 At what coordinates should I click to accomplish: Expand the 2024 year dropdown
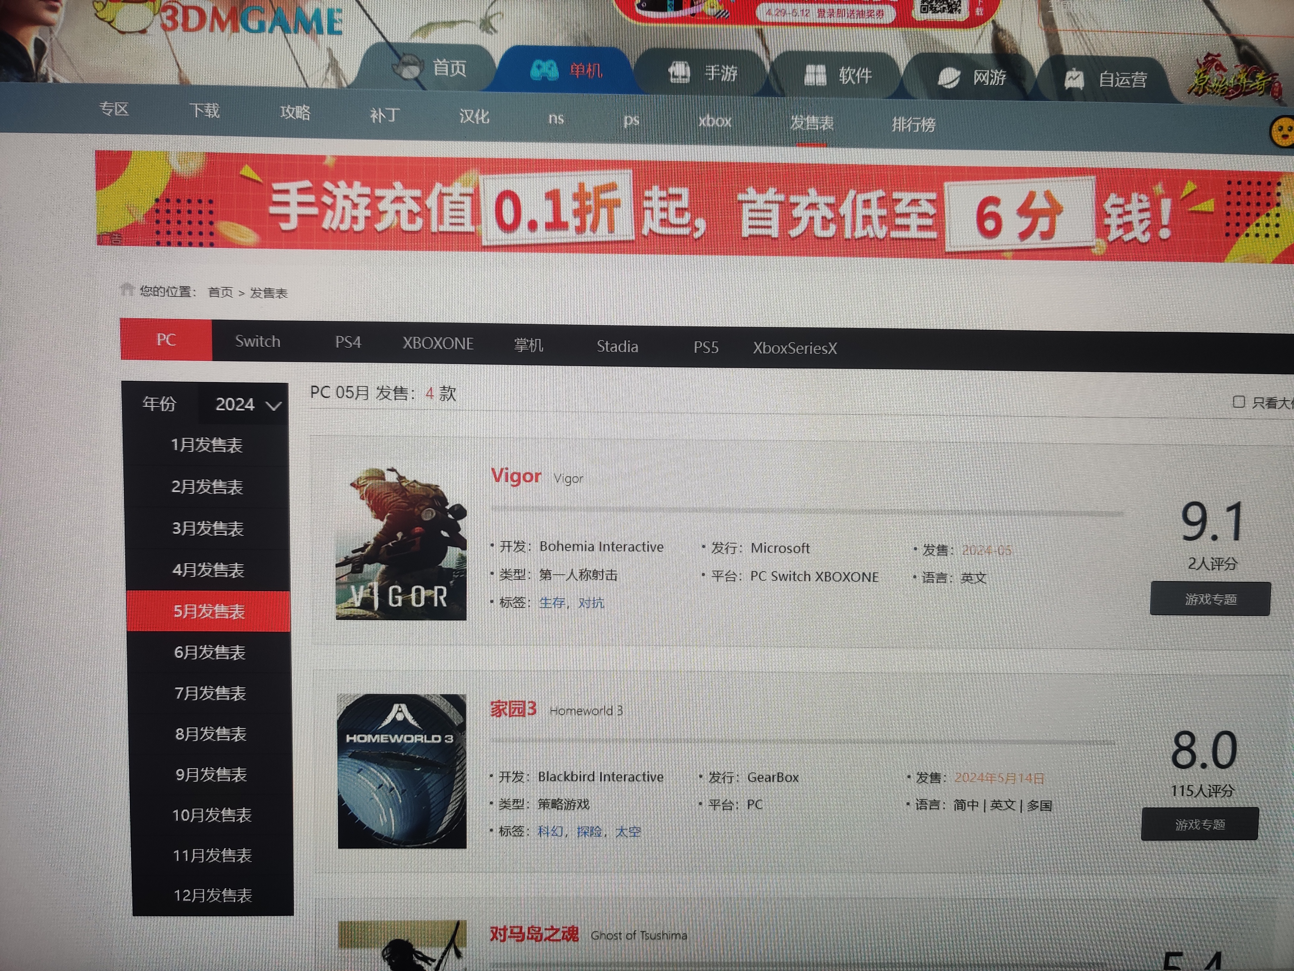(243, 404)
